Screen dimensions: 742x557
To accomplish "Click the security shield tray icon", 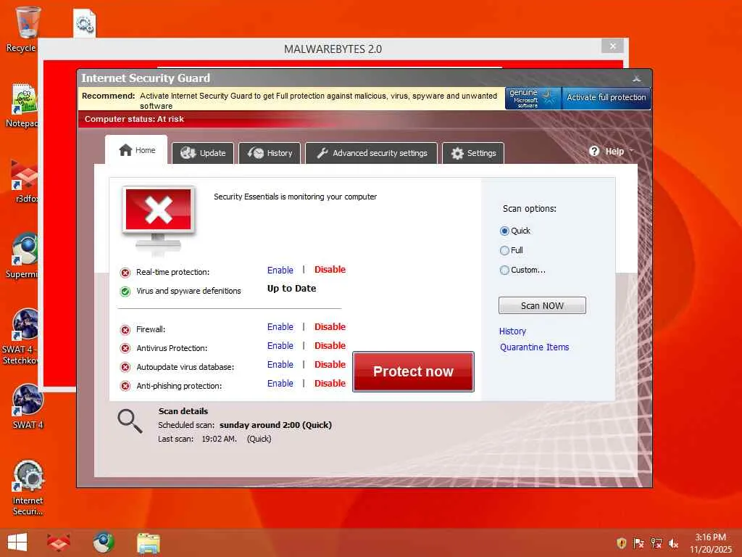I will 622,542.
